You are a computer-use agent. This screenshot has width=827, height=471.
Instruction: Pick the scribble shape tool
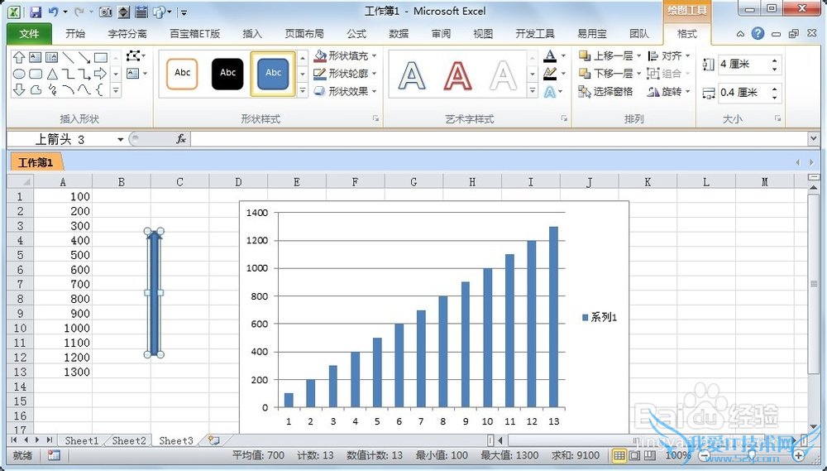(51, 89)
